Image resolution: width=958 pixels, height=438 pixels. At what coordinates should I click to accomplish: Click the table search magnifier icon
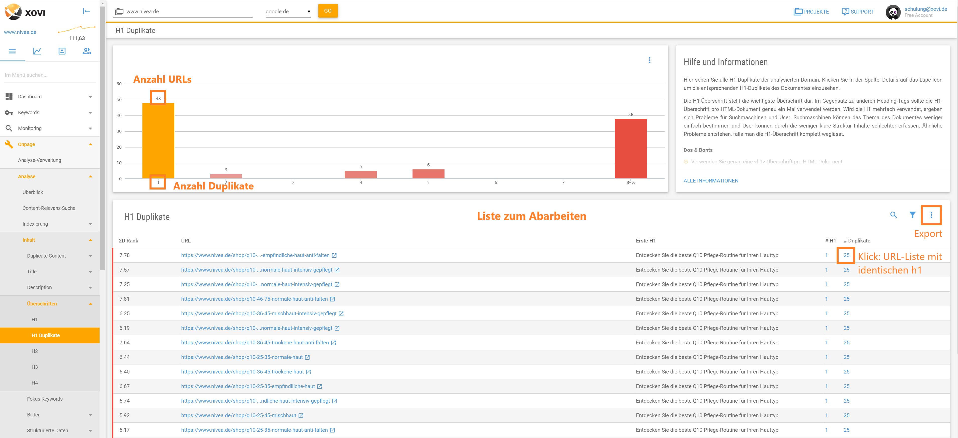tap(893, 215)
